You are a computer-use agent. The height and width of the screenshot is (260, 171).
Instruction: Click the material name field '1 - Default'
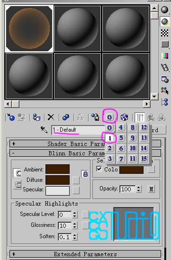pos(79,130)
